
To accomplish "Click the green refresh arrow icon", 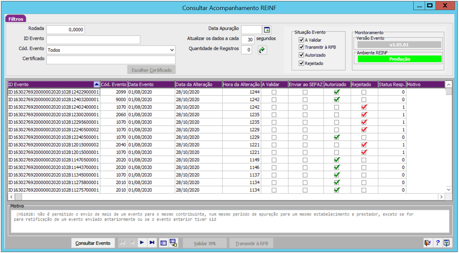I will point(262,50).
